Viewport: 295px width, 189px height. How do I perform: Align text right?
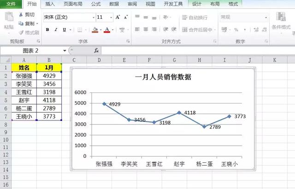(x=154, y=29)
